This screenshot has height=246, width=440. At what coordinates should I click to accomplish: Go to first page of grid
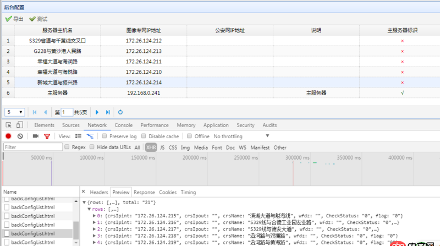point(35,112)
